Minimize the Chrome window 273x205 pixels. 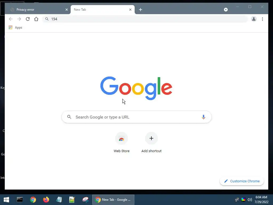point(238,7)
